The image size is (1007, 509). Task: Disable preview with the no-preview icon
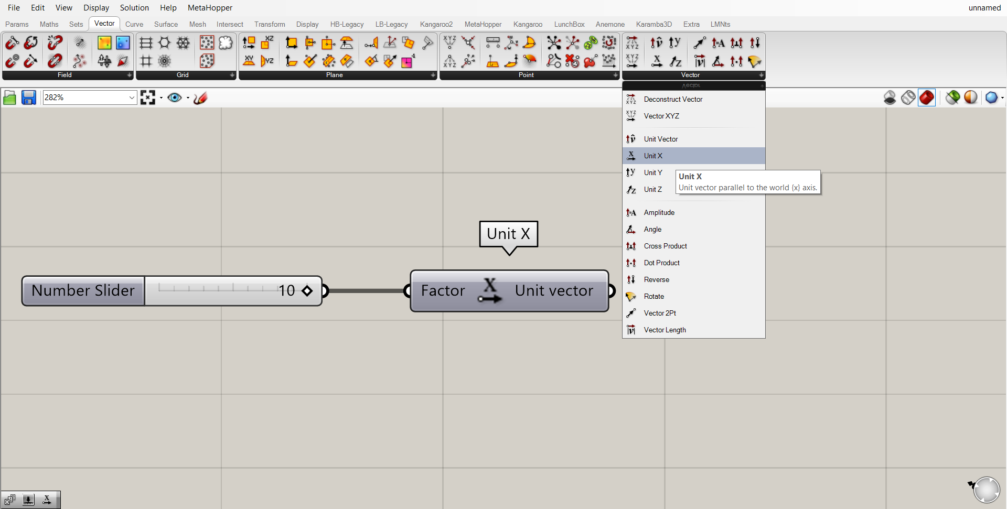click(890, 98)
